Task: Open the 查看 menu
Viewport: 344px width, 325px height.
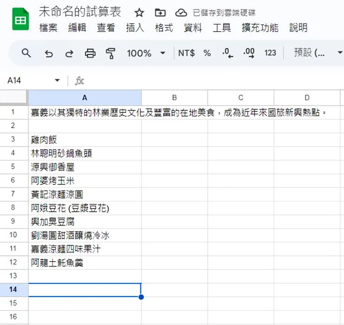Action: (106, 28)
